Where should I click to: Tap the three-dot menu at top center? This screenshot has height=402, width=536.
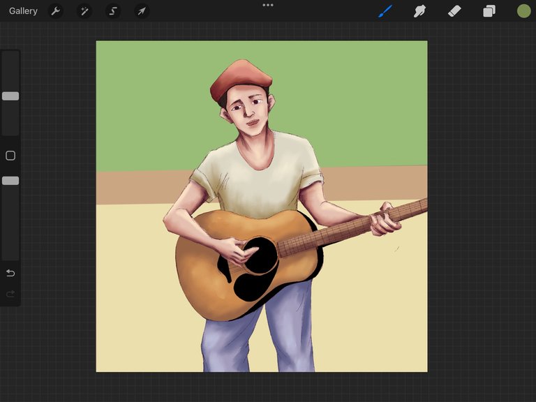[x=268, y=5]
